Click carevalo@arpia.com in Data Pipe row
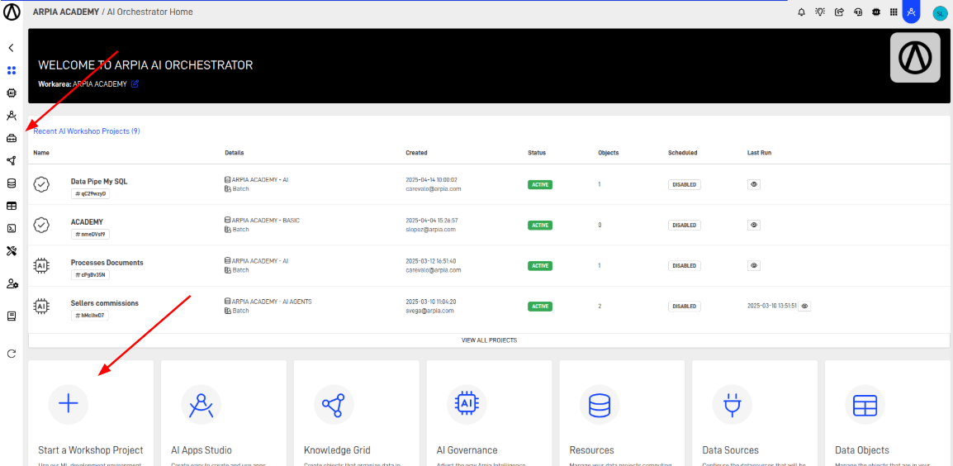Viewport: 953px width, 466px height. [x=434, y=188]
